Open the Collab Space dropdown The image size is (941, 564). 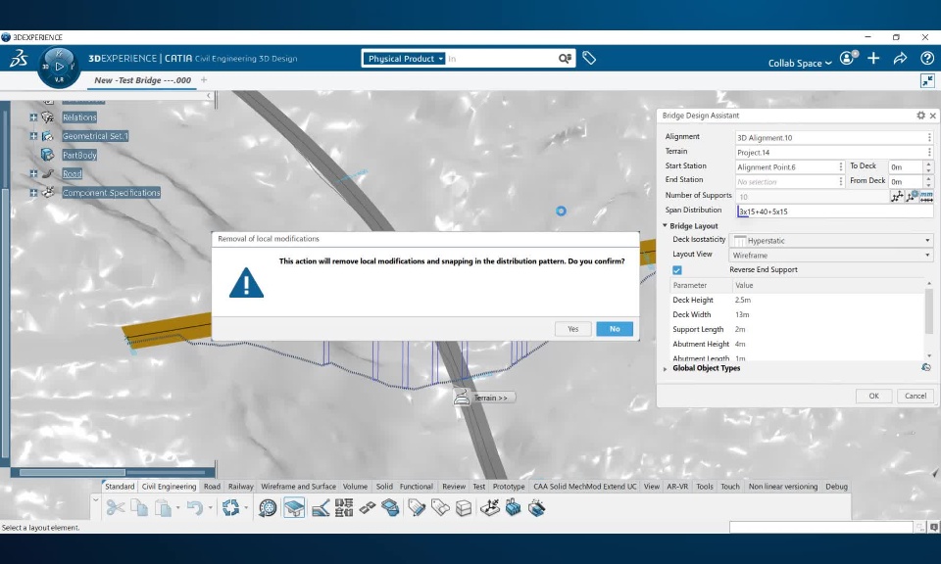click(x=800, y=63)
